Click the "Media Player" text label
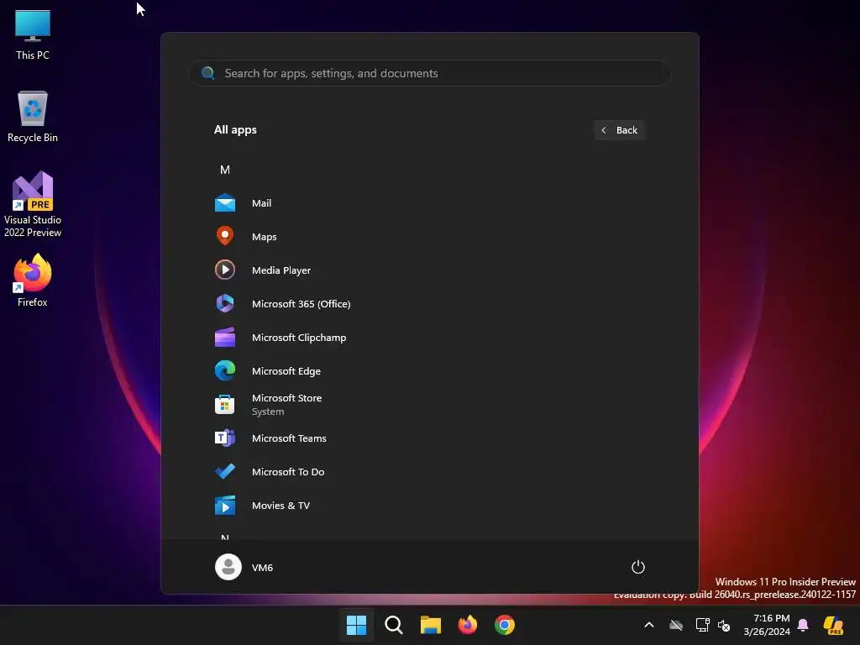This screenshot has width=860, height=645. tap(281, 270)
